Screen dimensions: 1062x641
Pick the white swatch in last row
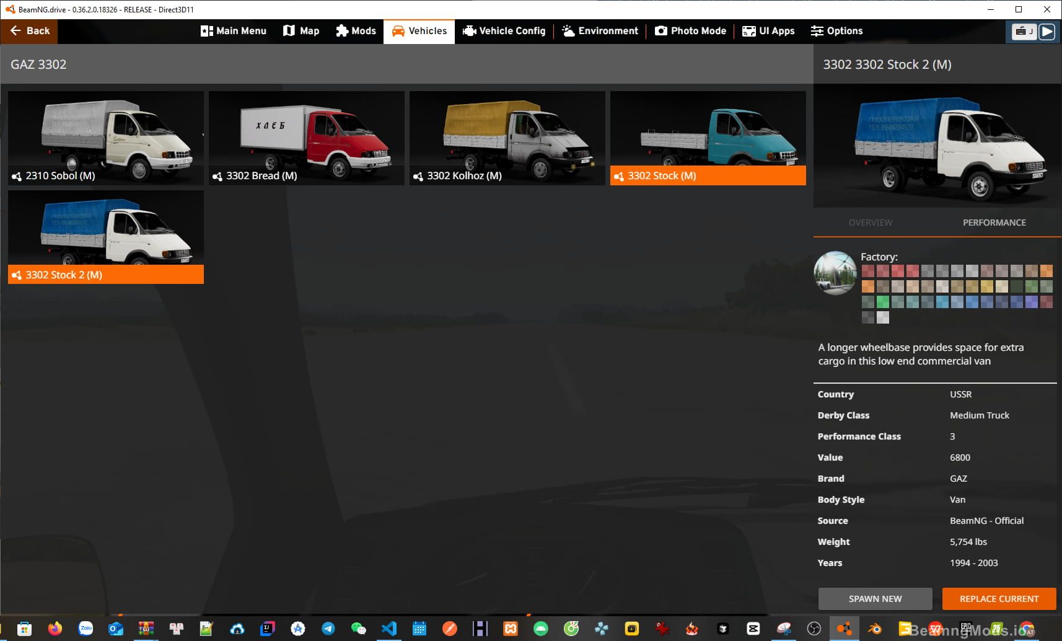tap(883, 317)
